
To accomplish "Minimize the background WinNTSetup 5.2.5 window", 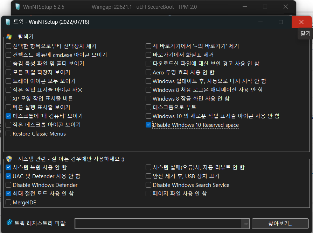I will [x=245, y=7].
